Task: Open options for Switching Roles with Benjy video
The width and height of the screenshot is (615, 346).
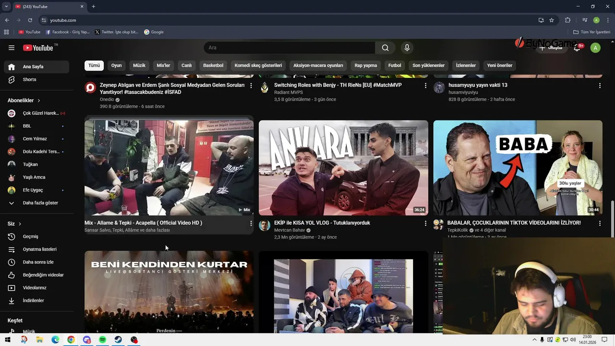Action: 425,86
